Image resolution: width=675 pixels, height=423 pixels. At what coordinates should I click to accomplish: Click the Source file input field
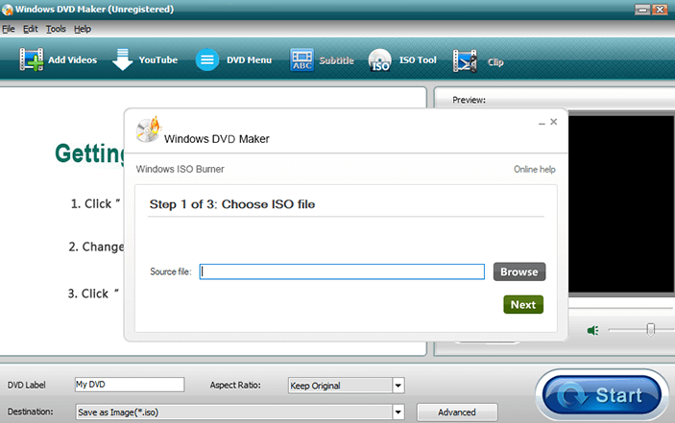coord(342,271)
